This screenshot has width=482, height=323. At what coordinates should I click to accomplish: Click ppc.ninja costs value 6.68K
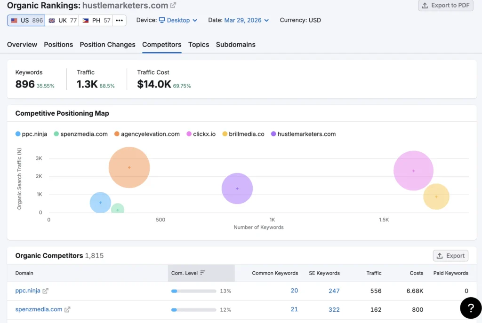coord(415,291)
